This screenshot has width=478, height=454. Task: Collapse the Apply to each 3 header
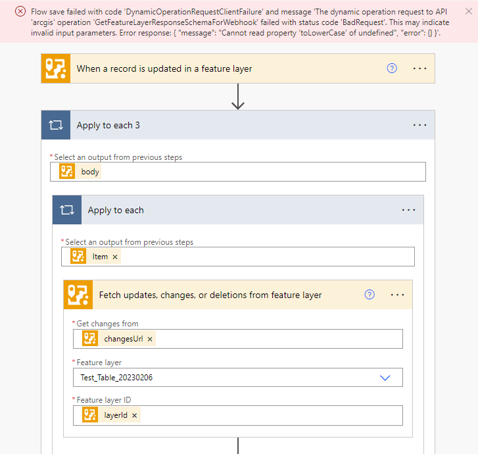pos(238,125)
